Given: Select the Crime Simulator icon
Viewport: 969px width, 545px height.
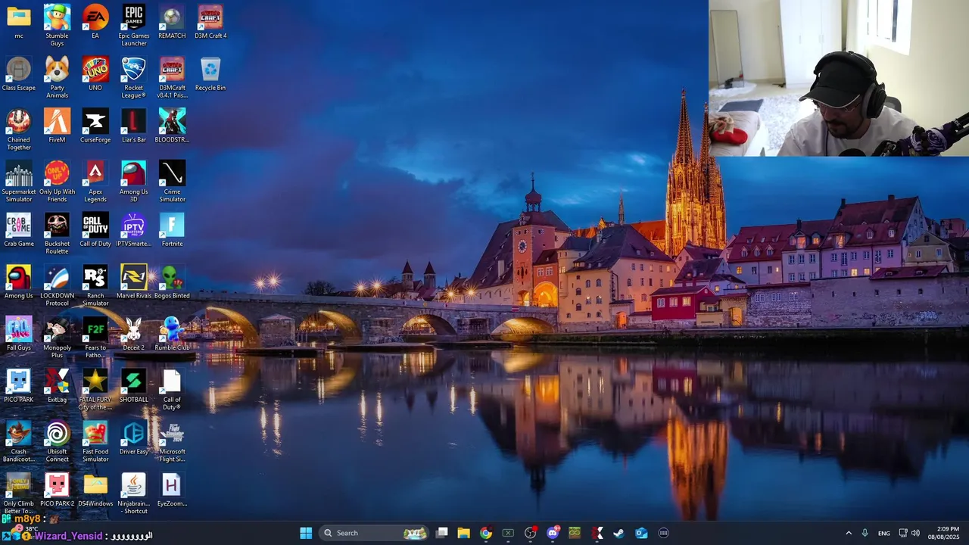Looking at the screenshot, I should tap(172, 182).
